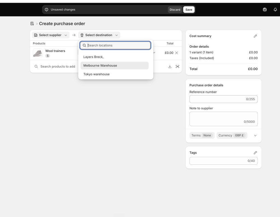Click the S variant badge
Image resolution: width=280 pixels, height=217 pixels.
point(48,56)
